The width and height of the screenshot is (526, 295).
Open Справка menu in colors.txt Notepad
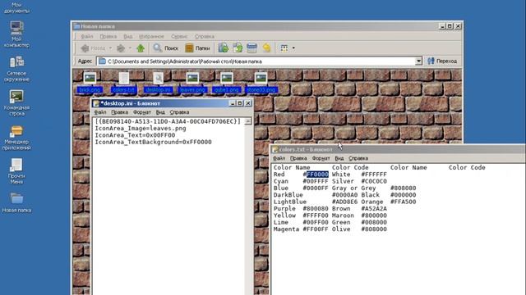click(358, 158)
